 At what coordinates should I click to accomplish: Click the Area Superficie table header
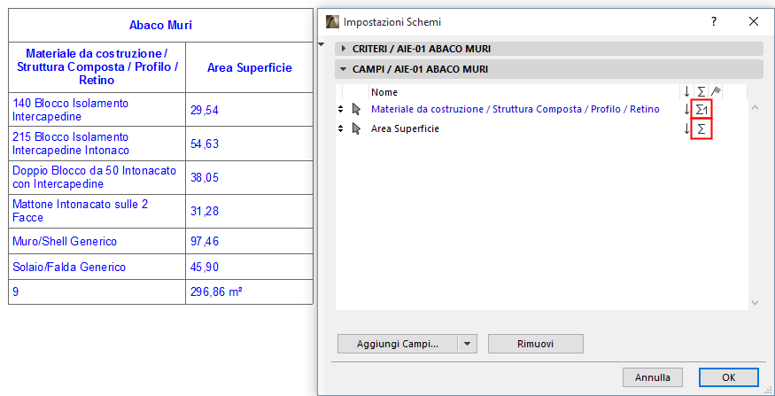(x=250, y=67)
